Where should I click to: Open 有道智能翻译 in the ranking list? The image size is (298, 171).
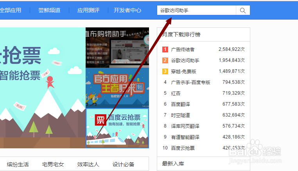tap(185, 137)
